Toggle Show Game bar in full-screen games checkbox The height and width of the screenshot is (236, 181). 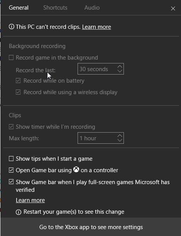11,182
